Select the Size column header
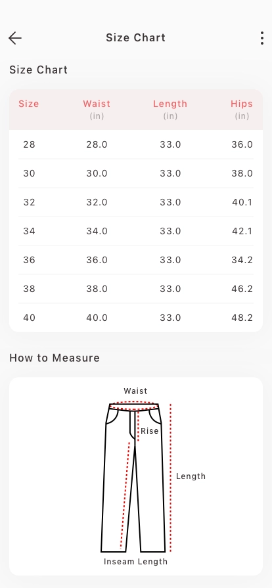The image size is (272, 588). [28, 104]
